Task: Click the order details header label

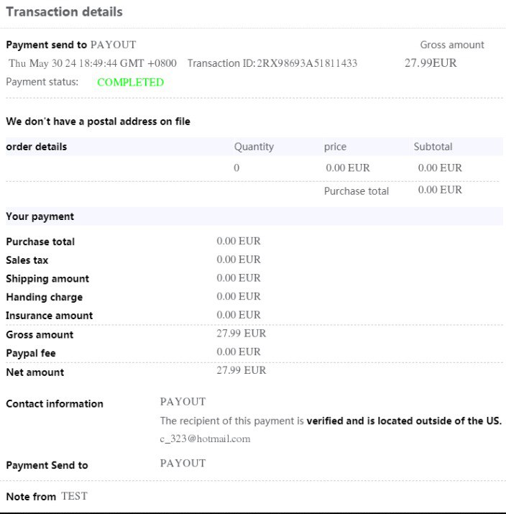Action: click(x=37, y=147)
